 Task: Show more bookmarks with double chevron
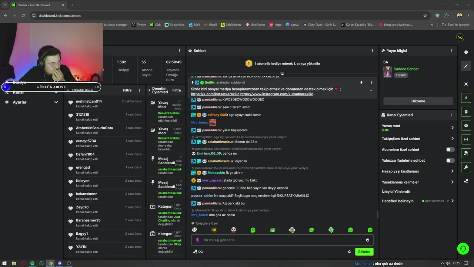[432, 25]
